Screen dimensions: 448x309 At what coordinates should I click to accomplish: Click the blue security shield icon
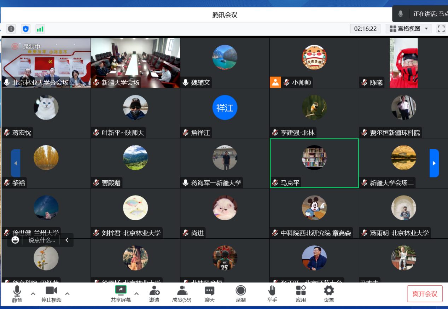[25, 29]
